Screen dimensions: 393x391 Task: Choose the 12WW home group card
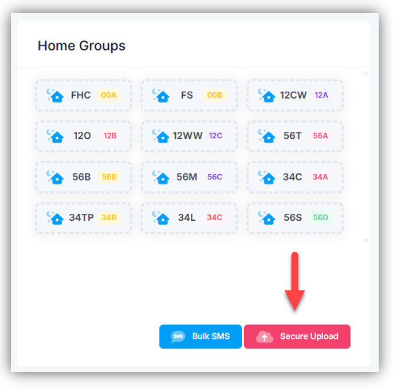189,136
